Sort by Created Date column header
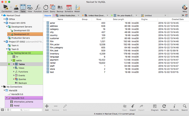This screenshot has height=116, width=189. (x=178, y=19)
